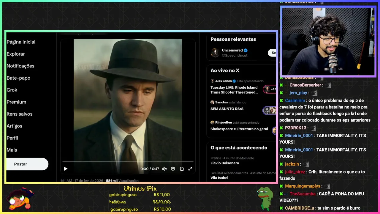Click the badge before Casimirim's name
380x214 pixels.
281,101
